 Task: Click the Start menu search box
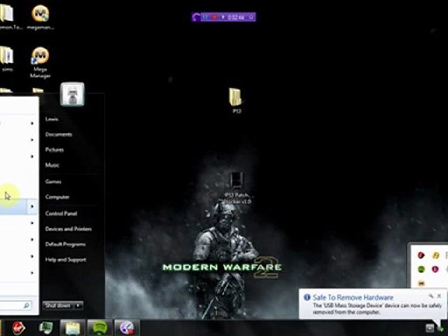click(15, 305)
